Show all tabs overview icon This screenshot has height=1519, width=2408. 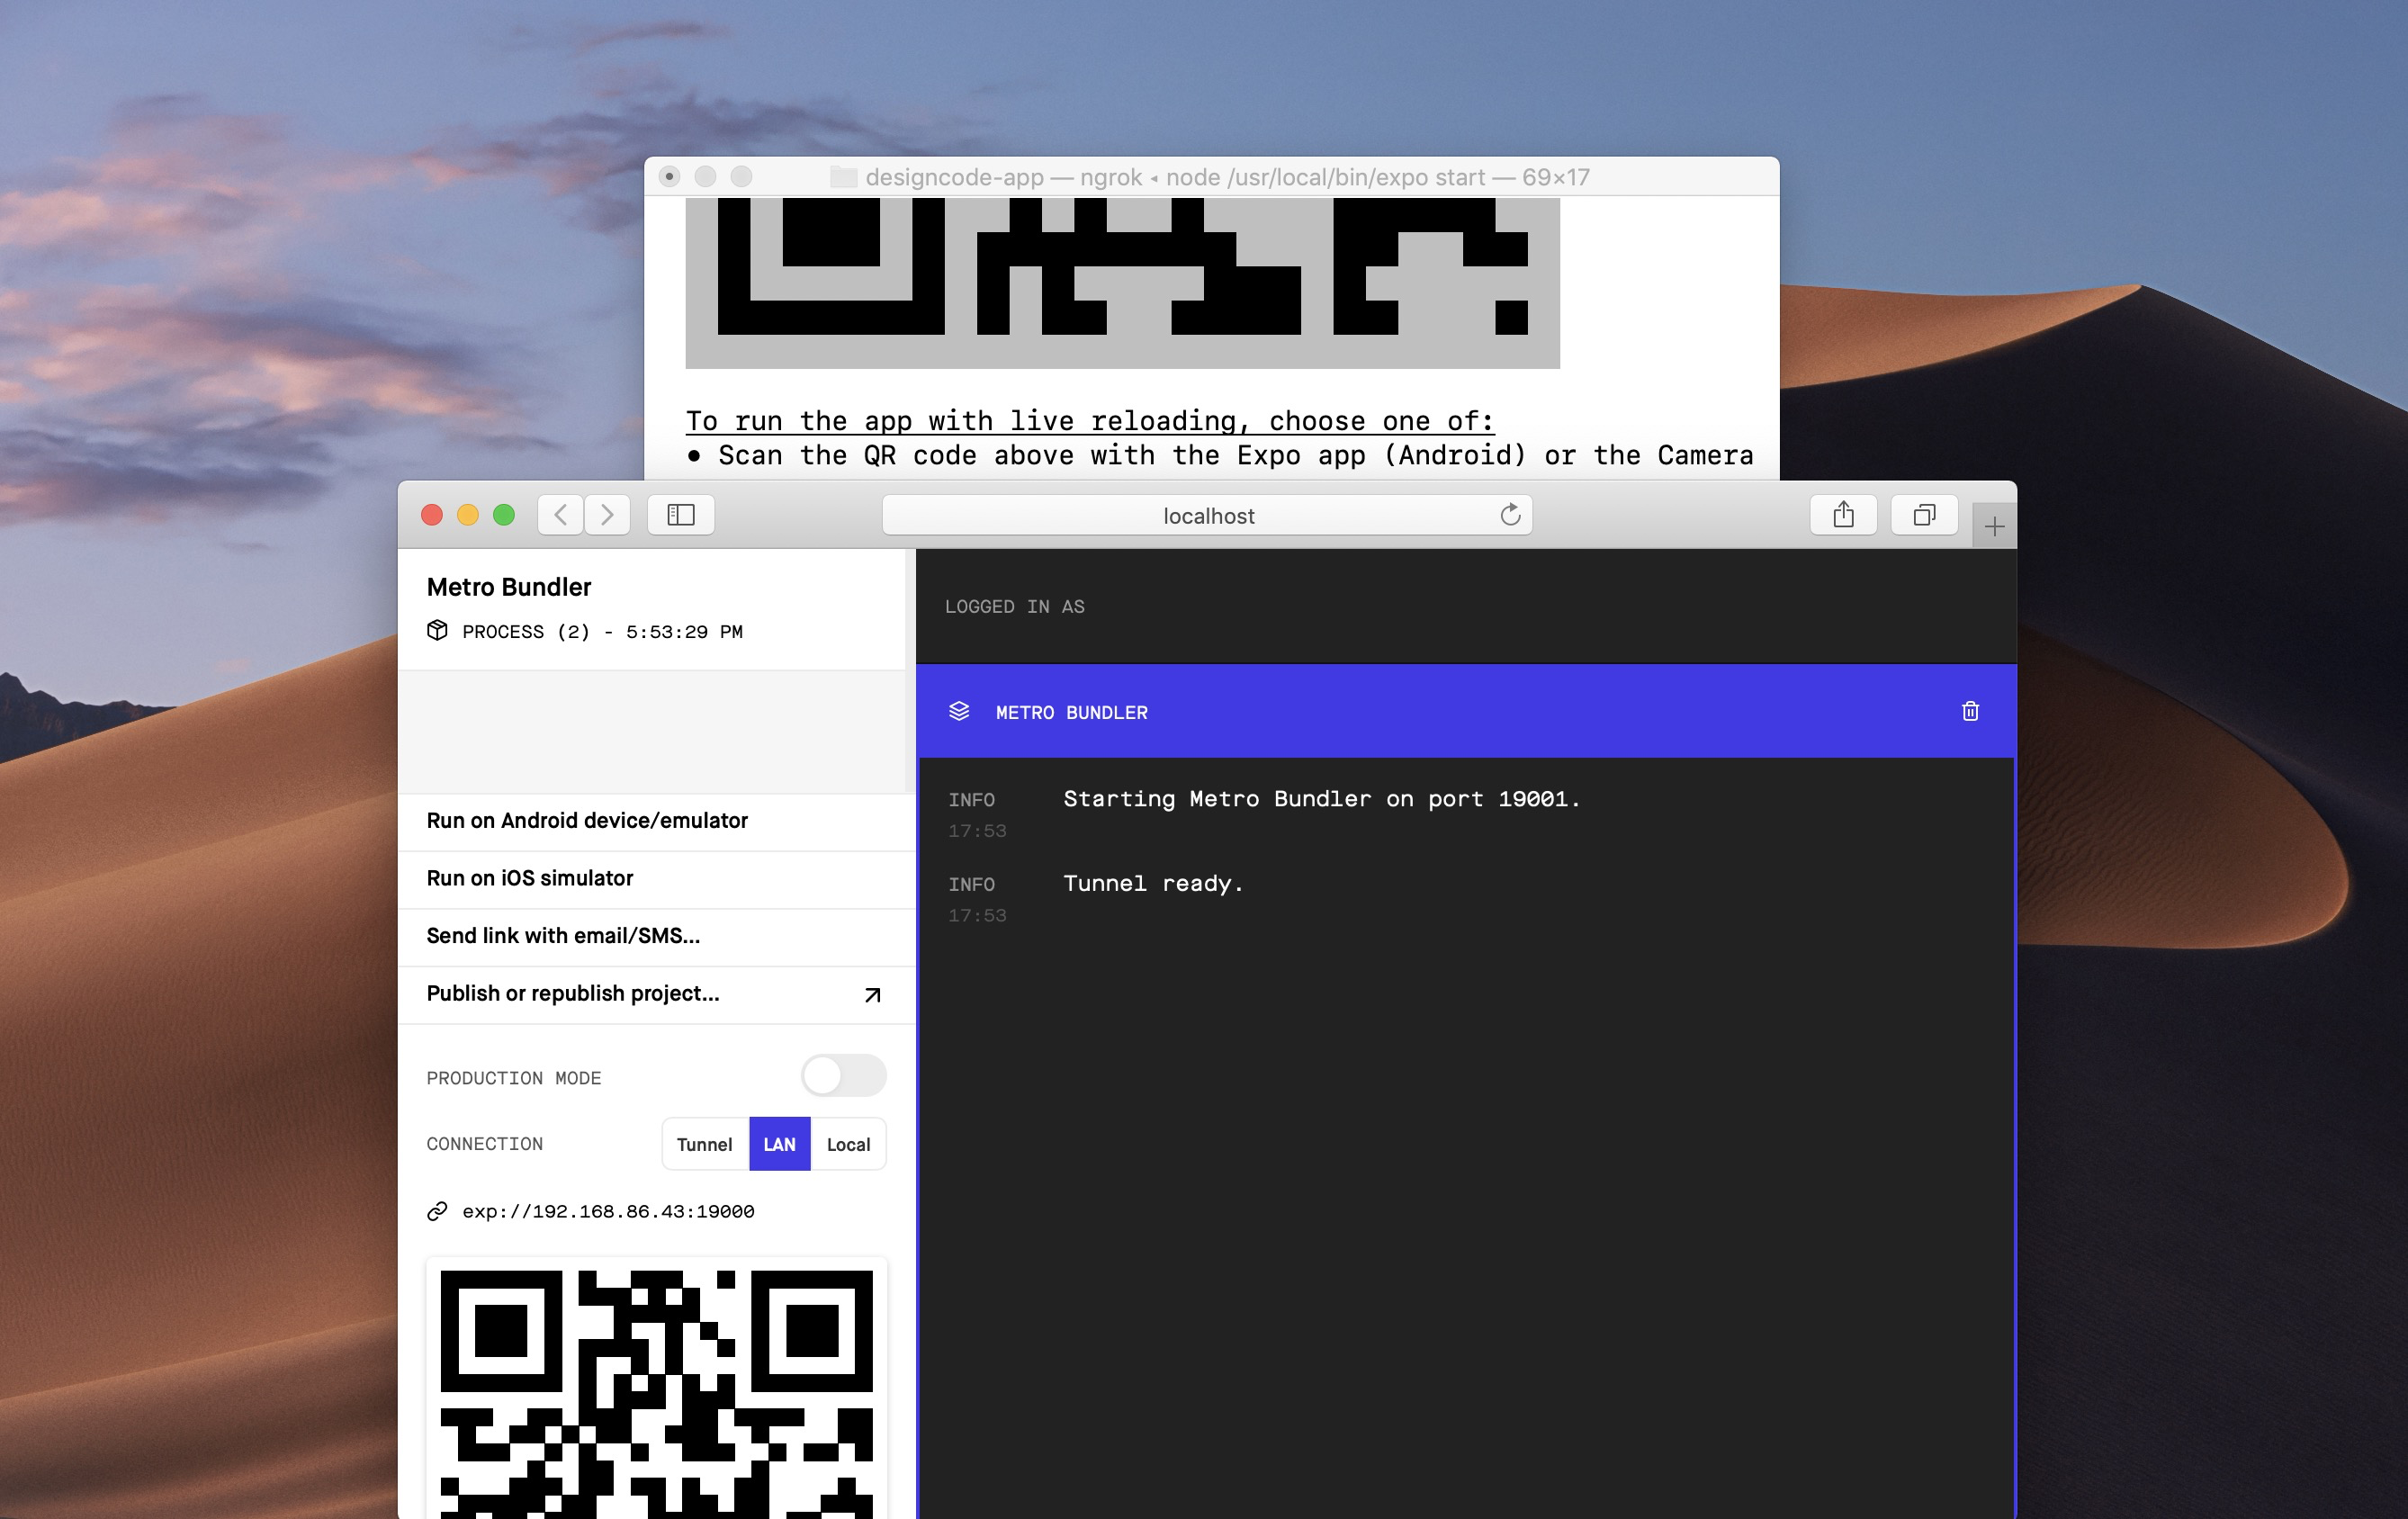(1923, 515)
